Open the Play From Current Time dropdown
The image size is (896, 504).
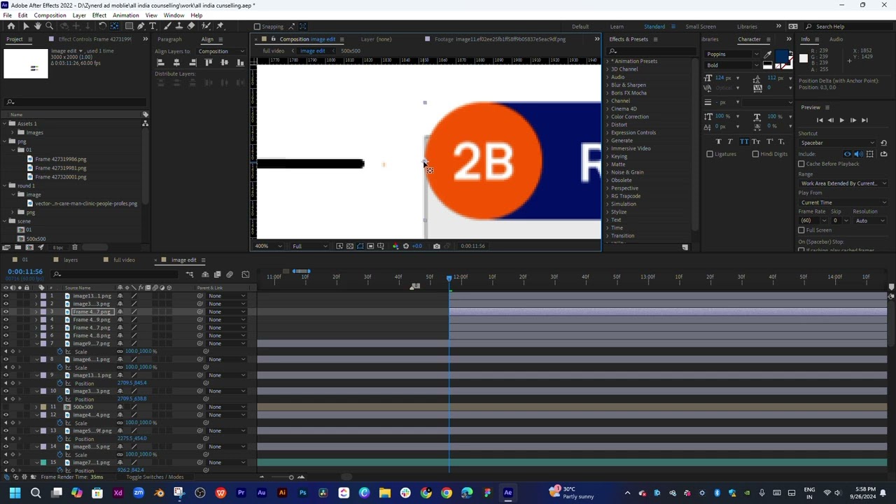coord(843,203)
